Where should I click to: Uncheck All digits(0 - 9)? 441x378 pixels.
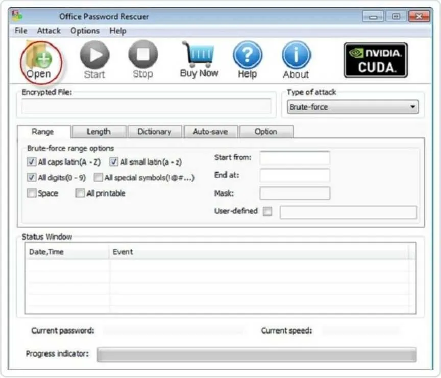[32, 178]
